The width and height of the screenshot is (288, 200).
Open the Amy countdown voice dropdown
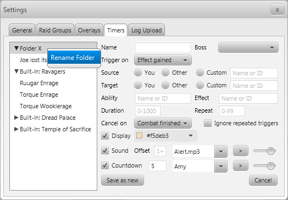click(x=221, y=166)
